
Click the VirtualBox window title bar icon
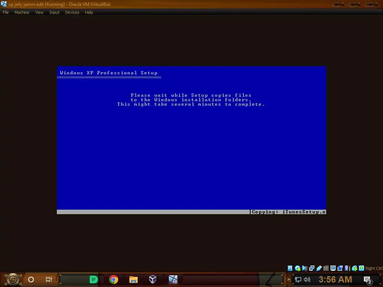click(4, 4)
